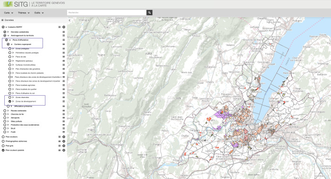This screenshot has width=331, height=179.
Task: Open the legend icon for Zones de développement
Action: pyautogui.click(x=64, y=101)
